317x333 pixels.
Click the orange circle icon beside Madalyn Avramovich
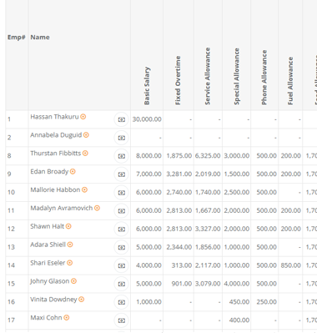[97, 208]
